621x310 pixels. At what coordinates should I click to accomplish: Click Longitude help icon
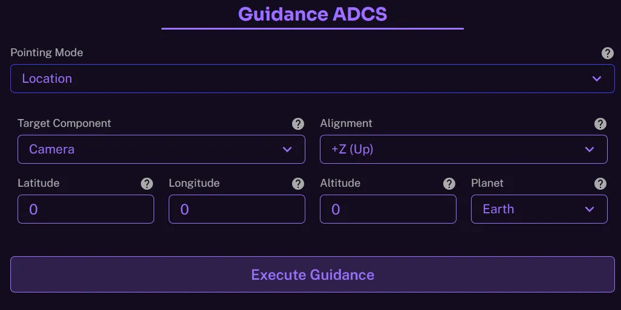(x=298, y=184)
